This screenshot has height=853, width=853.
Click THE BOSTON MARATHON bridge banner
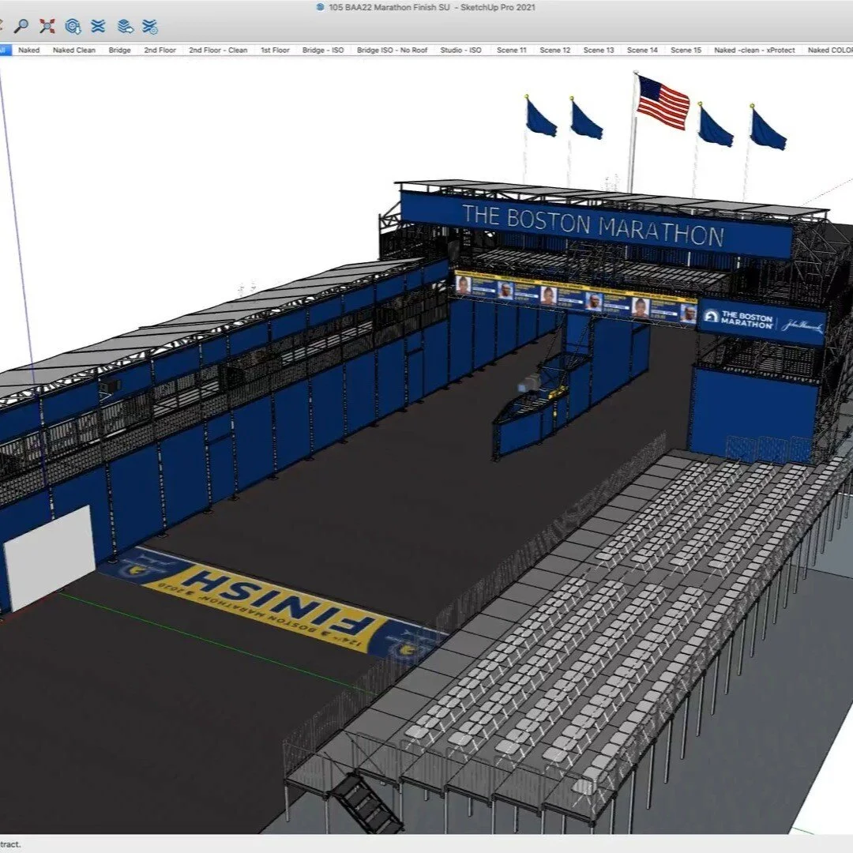tap(596, 224)
